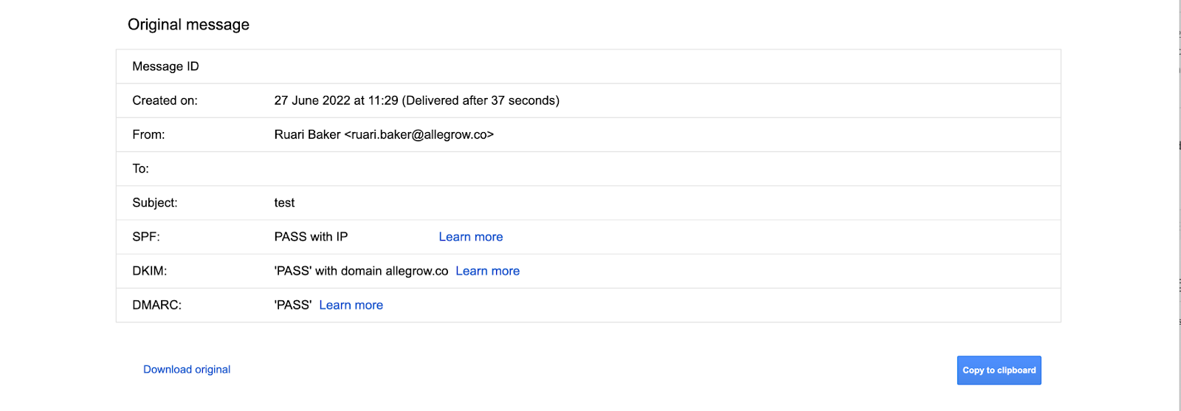
Task: Click the 27 June 2022 delivery timestamp
Action: pyautogui.click(x=416, y=100)
